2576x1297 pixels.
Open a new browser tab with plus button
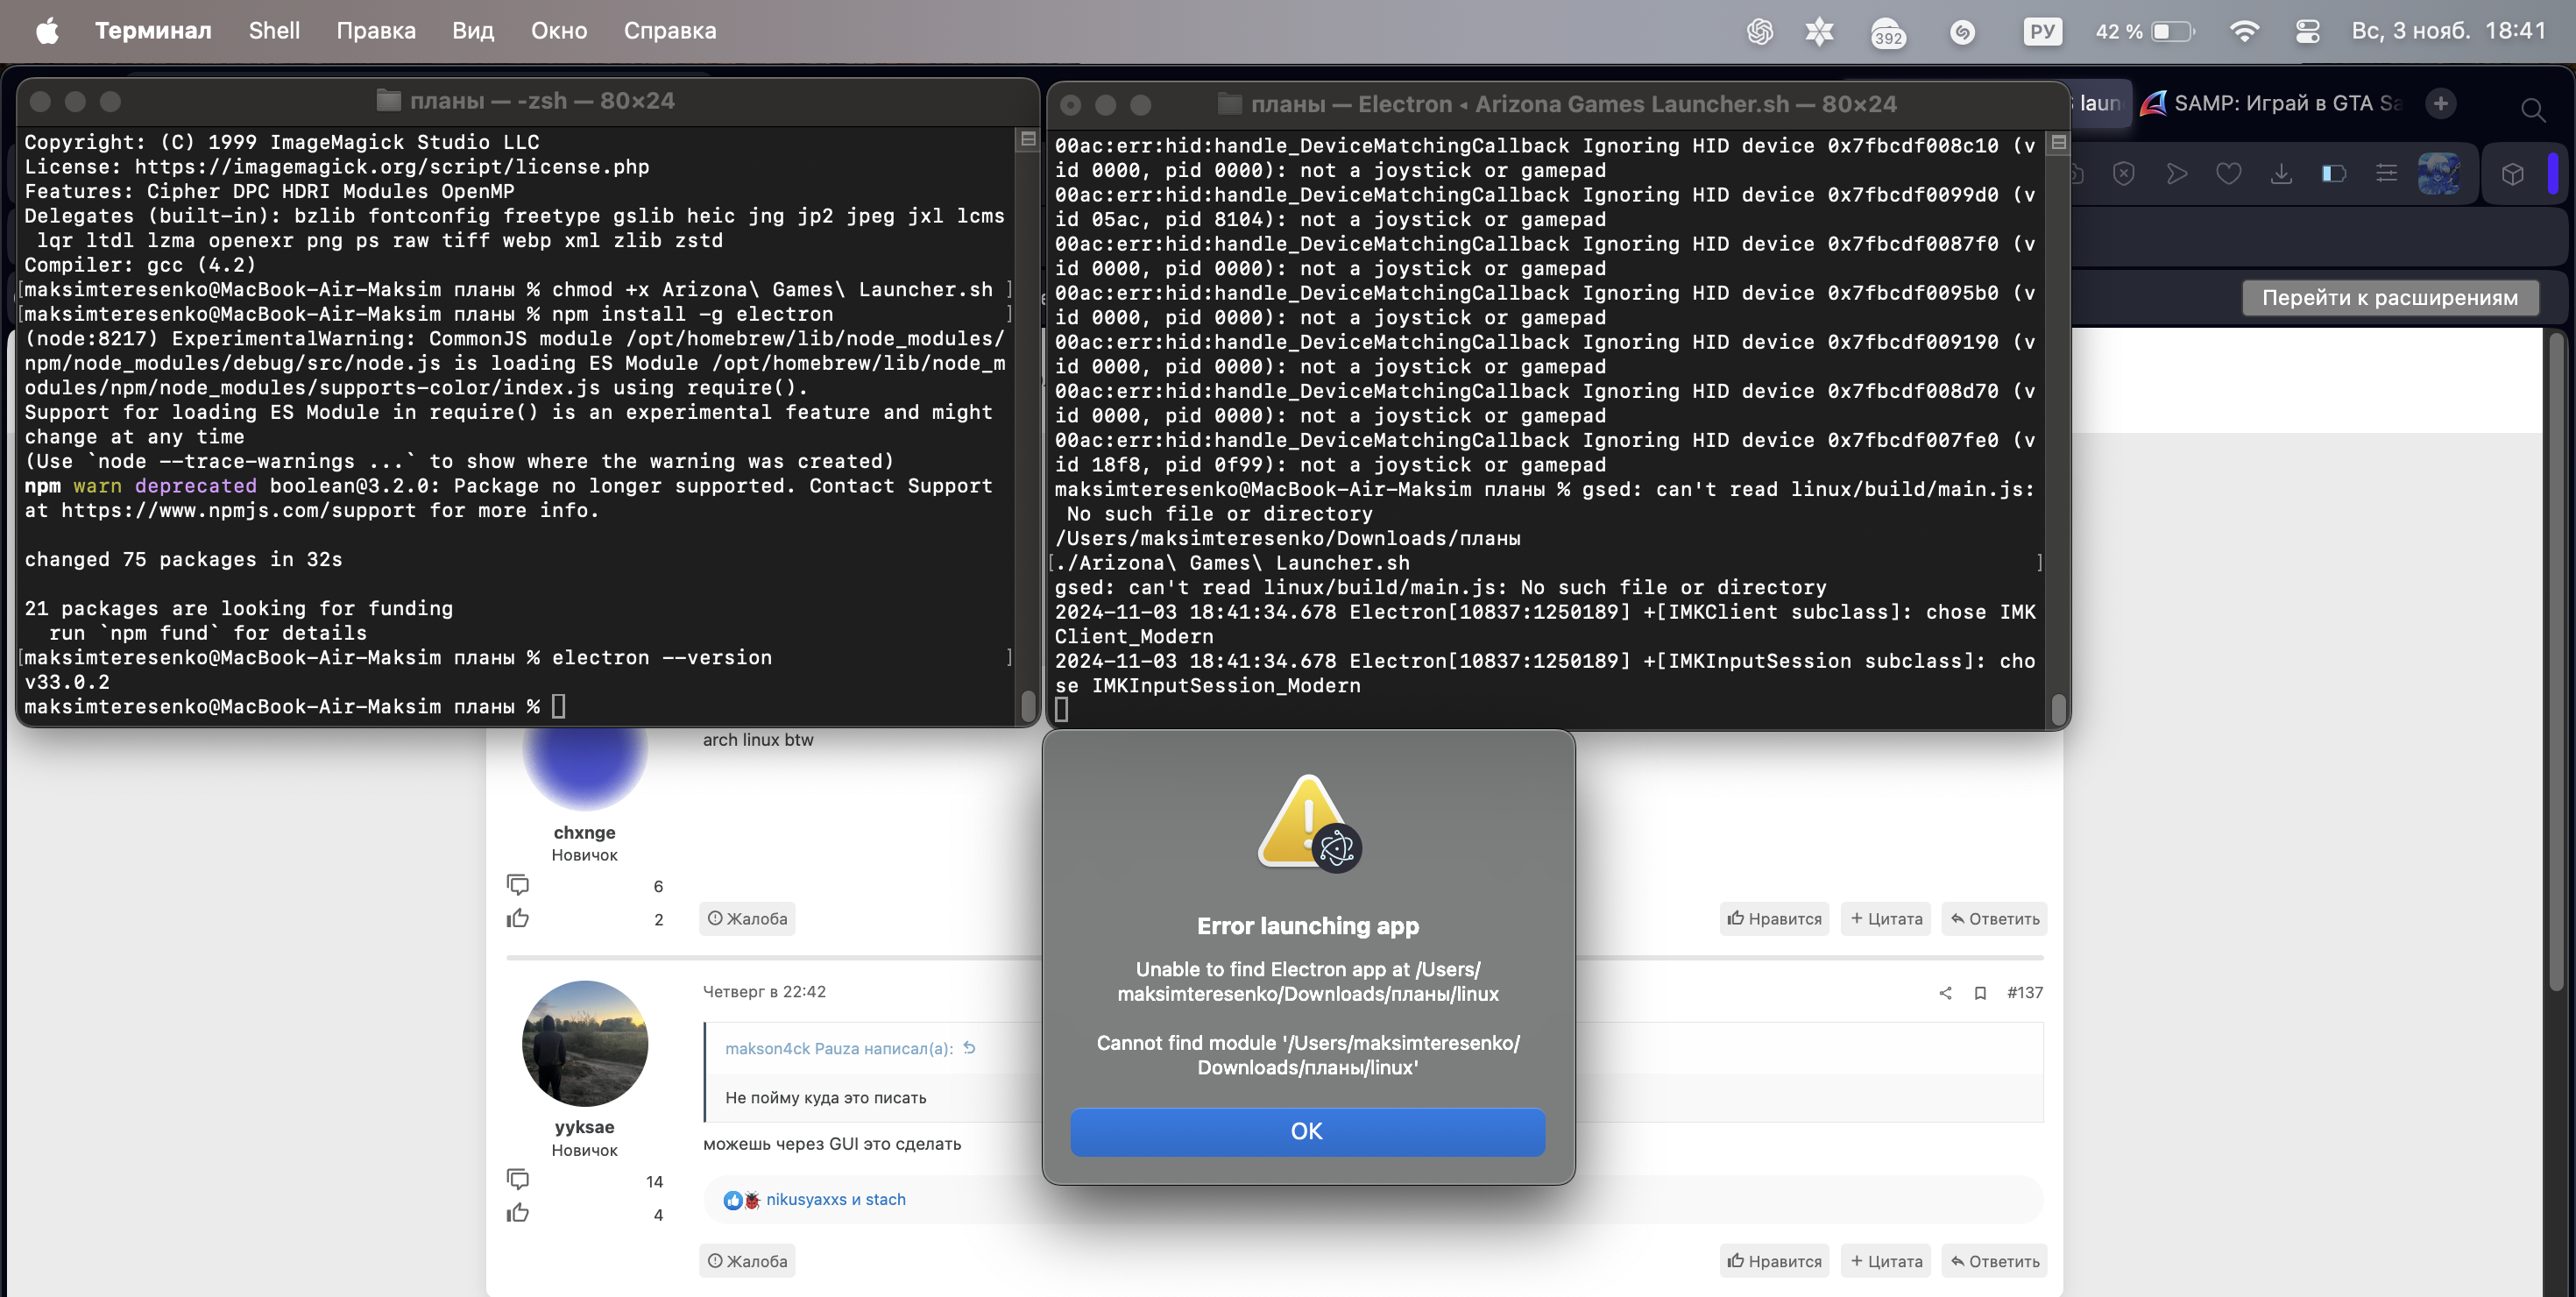point(2441,103)
